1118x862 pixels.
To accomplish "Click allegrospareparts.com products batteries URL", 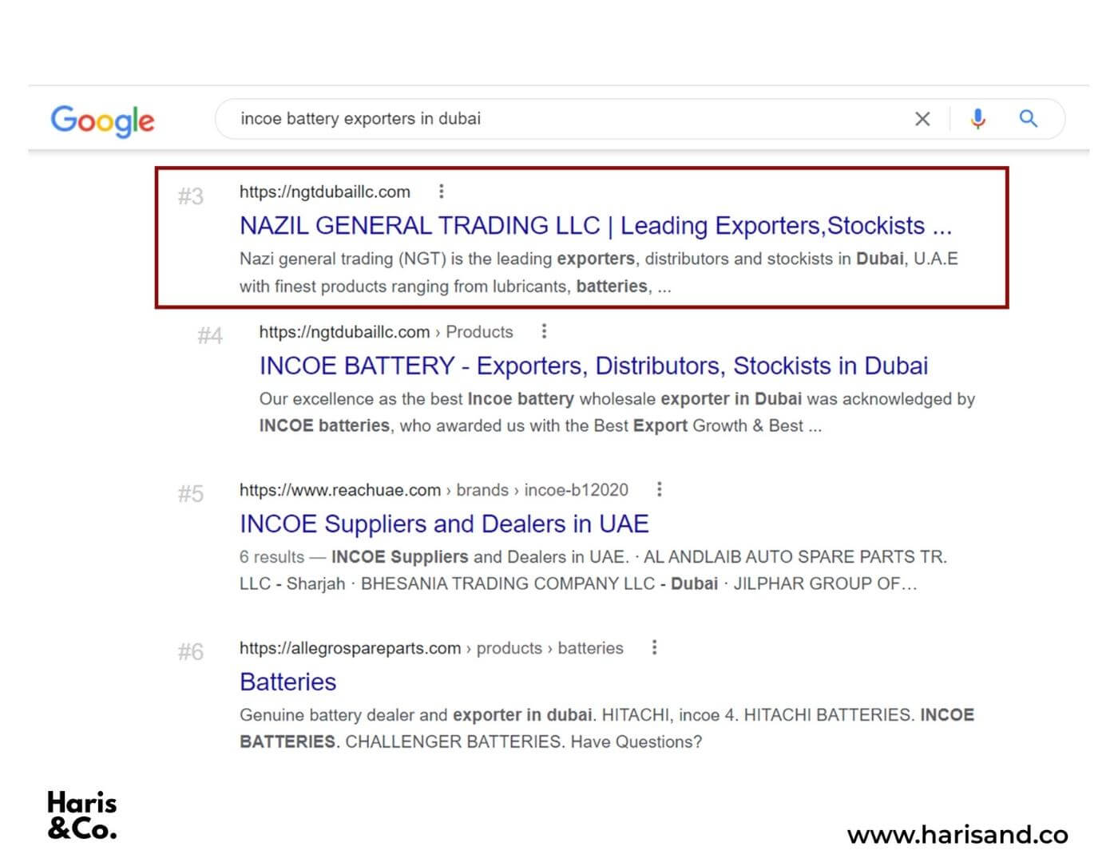I will click(431, 648).
